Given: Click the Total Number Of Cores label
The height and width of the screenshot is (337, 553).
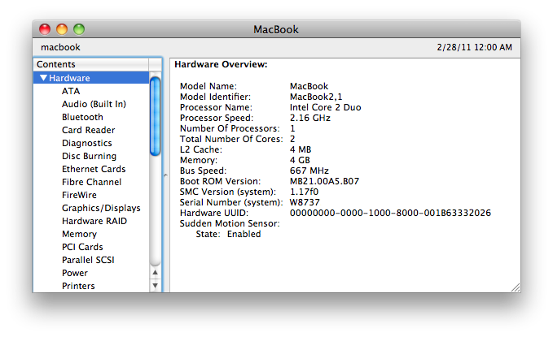Looking at the screenshot, I should click(231, 139).
